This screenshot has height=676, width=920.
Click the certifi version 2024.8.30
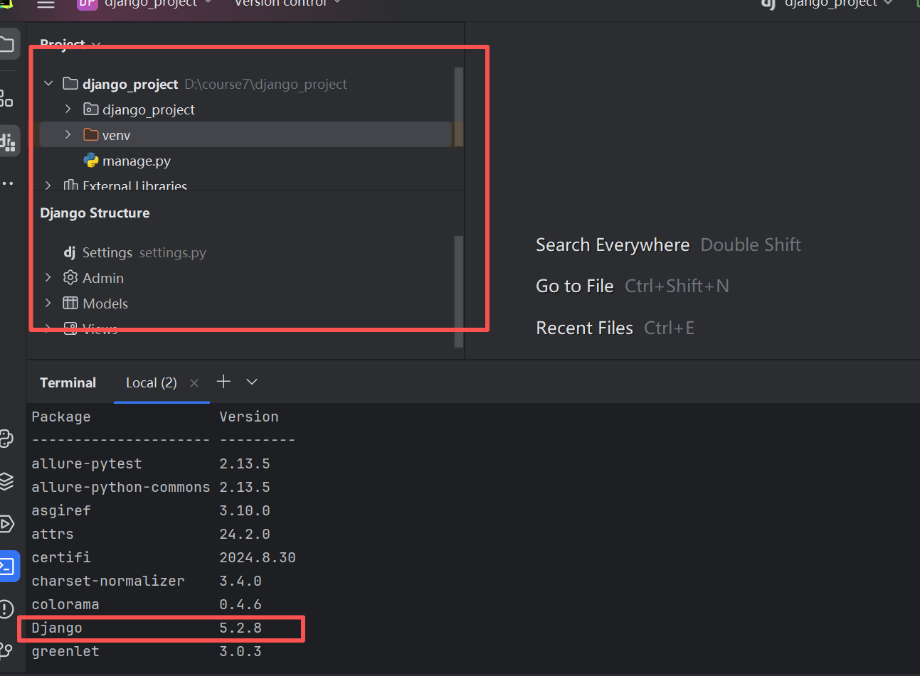click(258, 557)
